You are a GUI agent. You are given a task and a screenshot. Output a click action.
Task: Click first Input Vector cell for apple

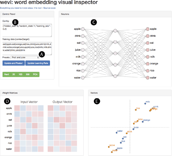click(x=17, y=108)
